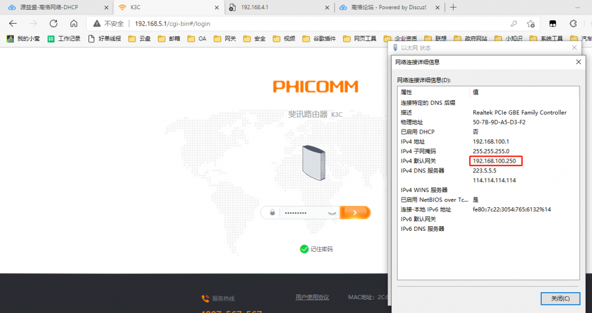
Task: Click the 以太网 状态 title icon
Action: tap(395, 47)
